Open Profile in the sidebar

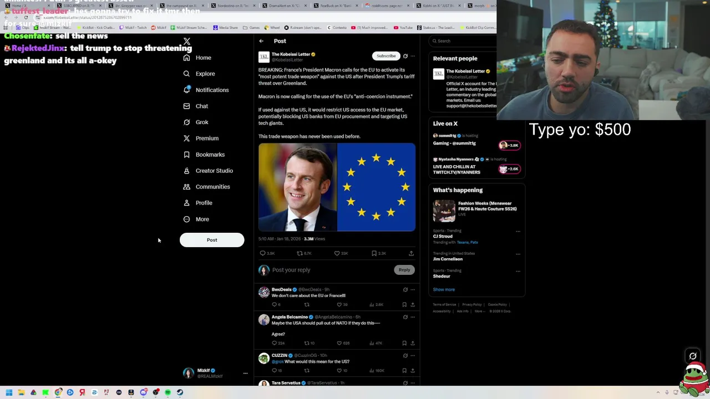(x=197, y=203)
